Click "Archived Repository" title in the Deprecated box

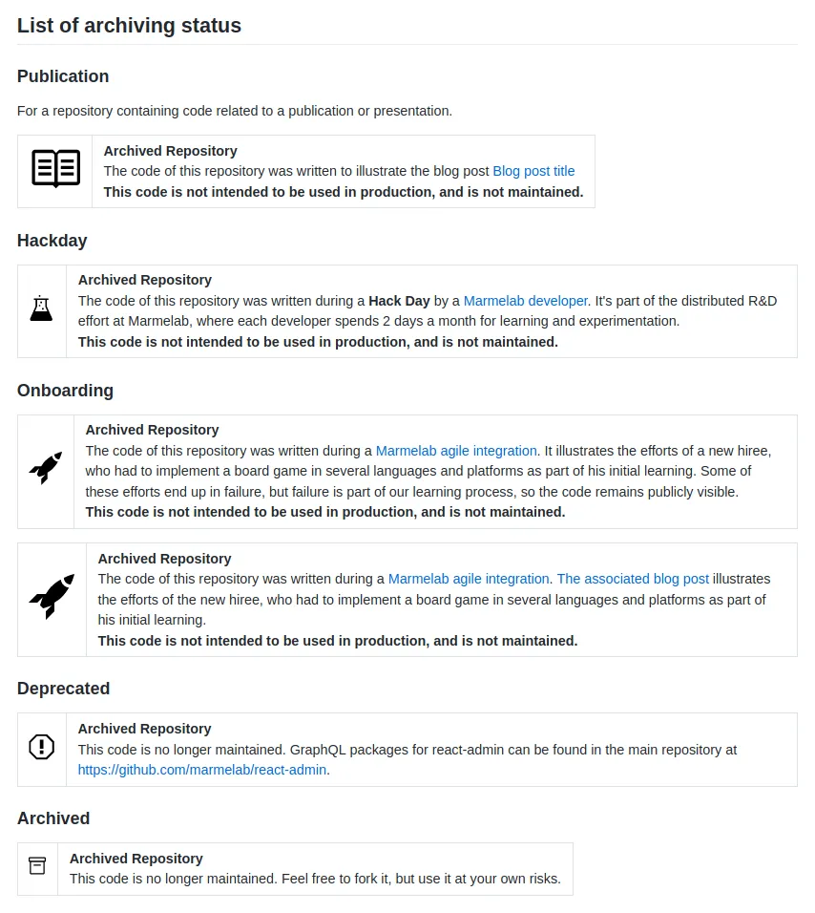[x=144, y=729]
